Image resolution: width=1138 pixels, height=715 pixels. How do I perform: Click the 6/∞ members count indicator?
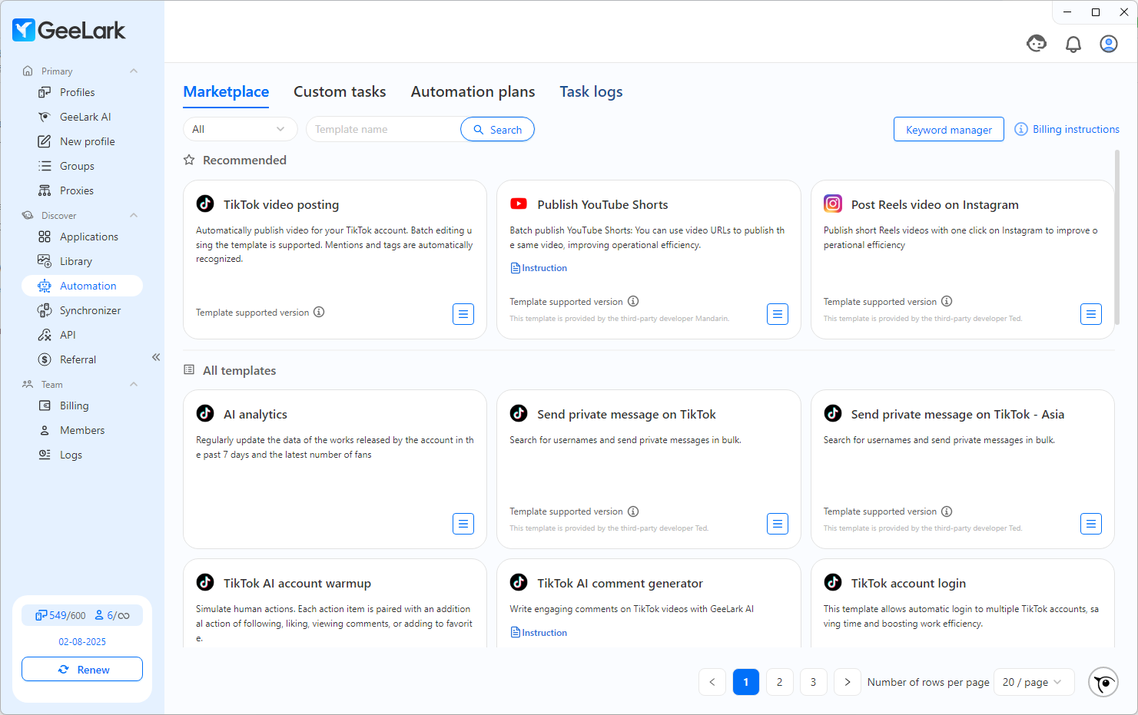112,615
